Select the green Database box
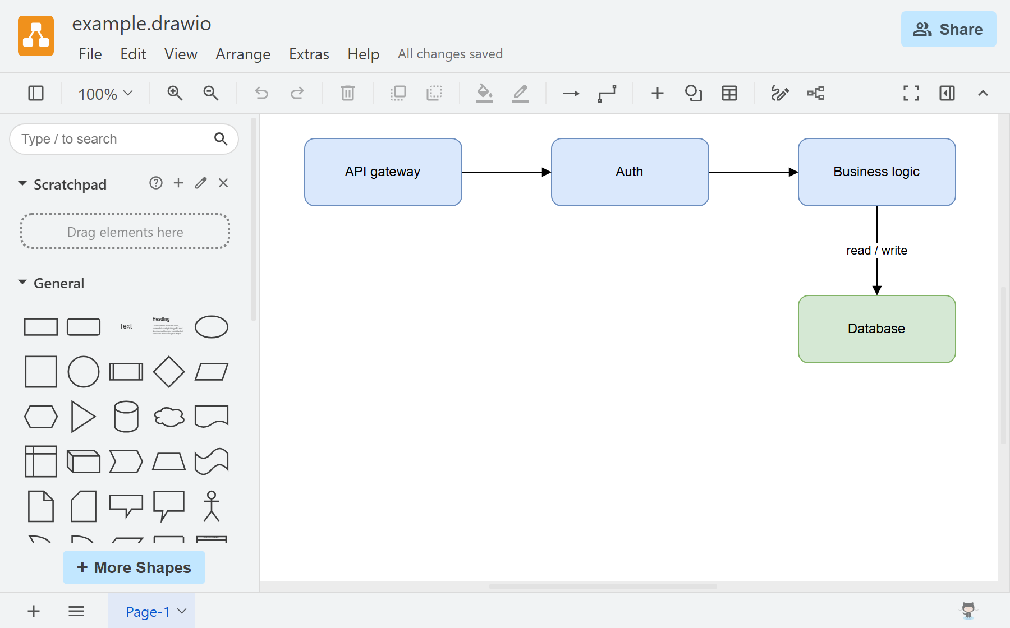The height and width of the screenshot is (628, 1010). point(877,329)
